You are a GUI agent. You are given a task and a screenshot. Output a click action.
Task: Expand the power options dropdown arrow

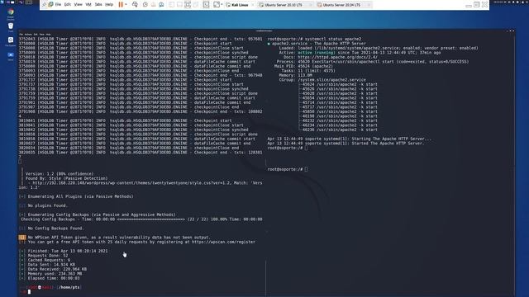pyautogui.click(x=126, y=5)
